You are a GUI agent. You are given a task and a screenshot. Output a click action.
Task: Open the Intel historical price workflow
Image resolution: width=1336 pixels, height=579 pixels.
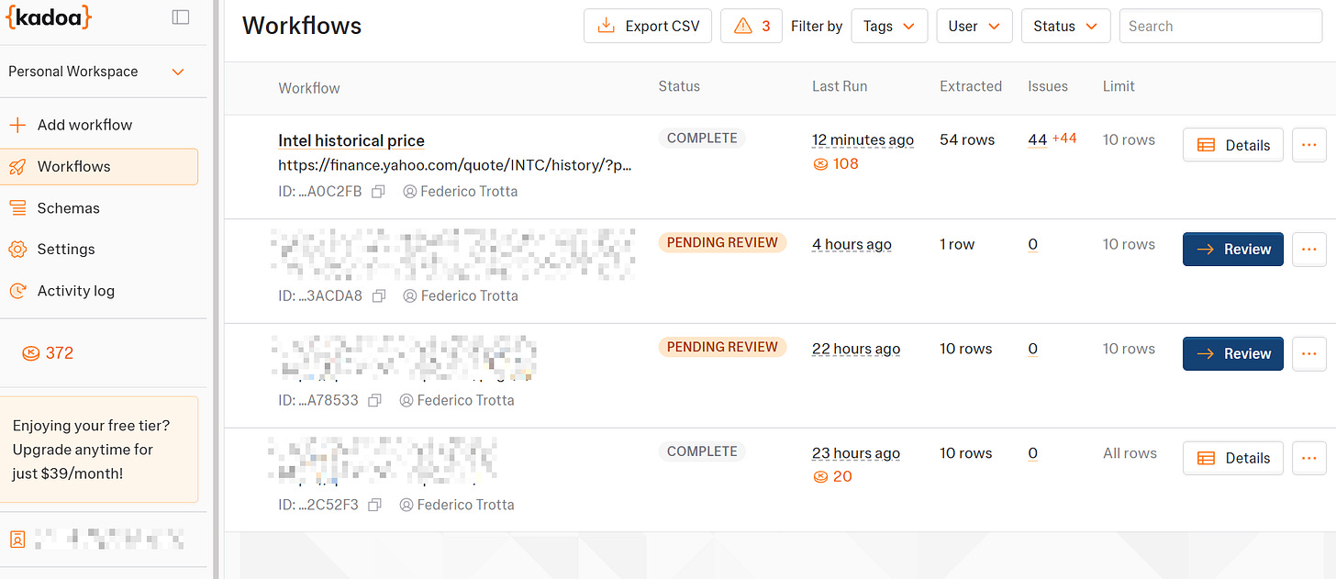pos(351,139)
